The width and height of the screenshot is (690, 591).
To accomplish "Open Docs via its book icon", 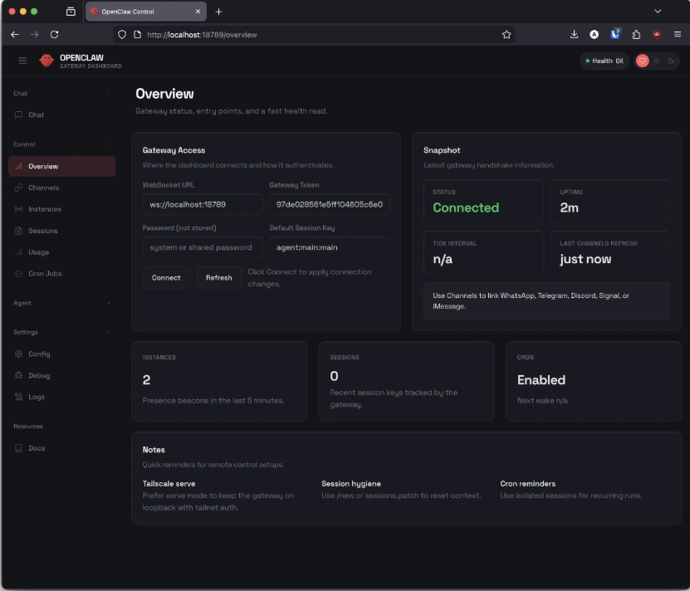I will pyautogui.click(x=18, y=448).
